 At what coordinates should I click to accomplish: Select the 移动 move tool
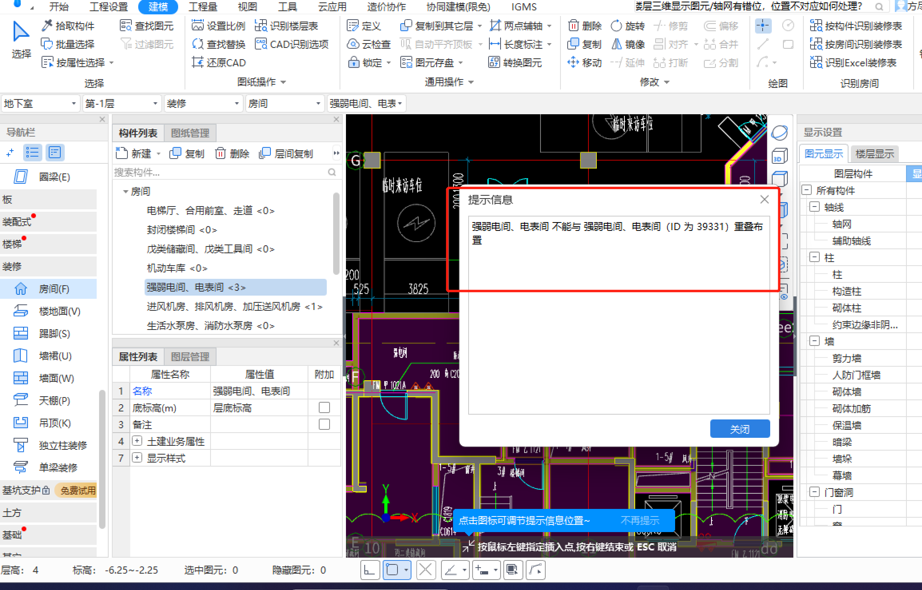584,63
